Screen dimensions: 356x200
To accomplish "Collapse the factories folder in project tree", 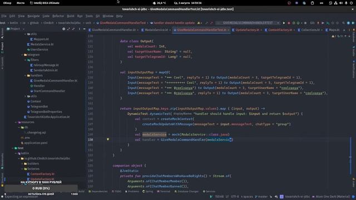I will 22,169.
